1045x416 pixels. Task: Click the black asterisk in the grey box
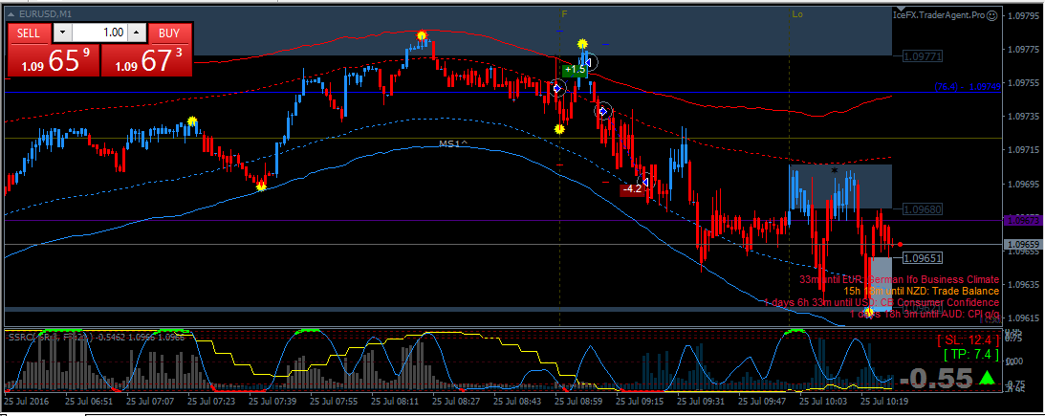pyautogui.click(x=834, y=170)
